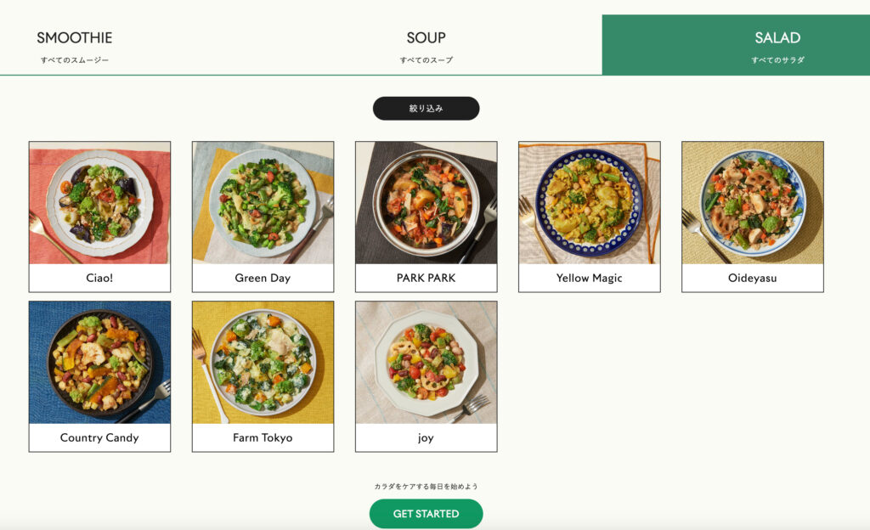Open the Green Day name link
The image size is (870, 530).
263,278
